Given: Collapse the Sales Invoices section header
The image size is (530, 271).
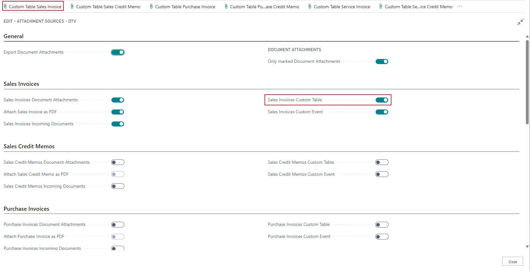Looking at the screenshot, I should (21, 84).
